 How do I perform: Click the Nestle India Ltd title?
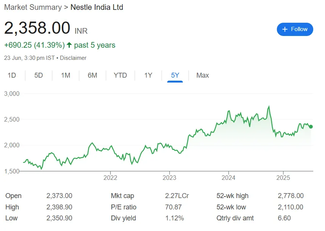pyautogui.click(x=97, y=7)
